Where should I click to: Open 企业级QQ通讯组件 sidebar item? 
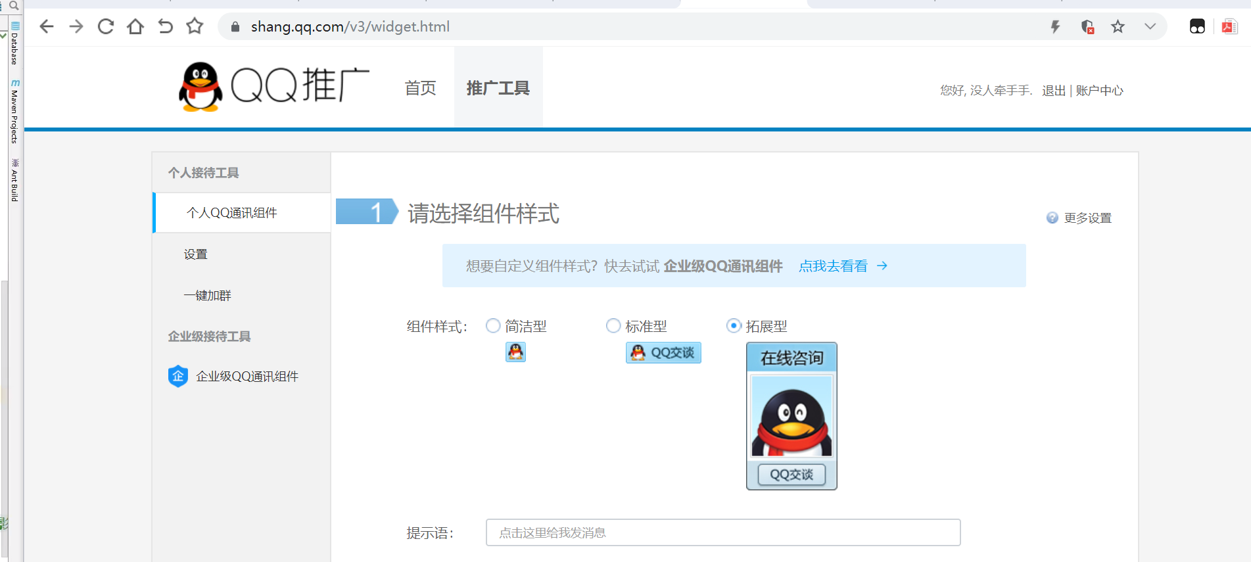pyautogui.click(x=247, y=377)
